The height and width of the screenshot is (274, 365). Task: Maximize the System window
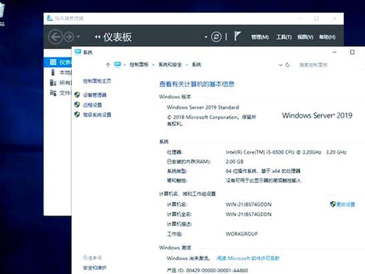tap(352, 52)
